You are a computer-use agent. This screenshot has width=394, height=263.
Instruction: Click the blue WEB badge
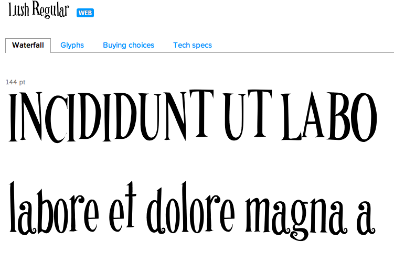[x=85, y=13]
